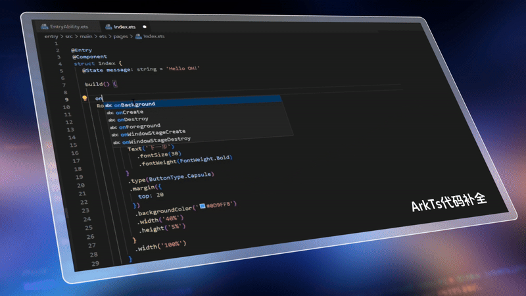This screenshot has width=526, height=296.
Task: Click the ".width('100%')" code line
Action: (x=160, y=246)
